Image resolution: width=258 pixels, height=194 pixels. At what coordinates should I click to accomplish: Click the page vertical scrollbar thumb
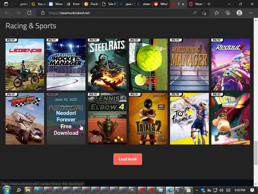click(255, 153)
